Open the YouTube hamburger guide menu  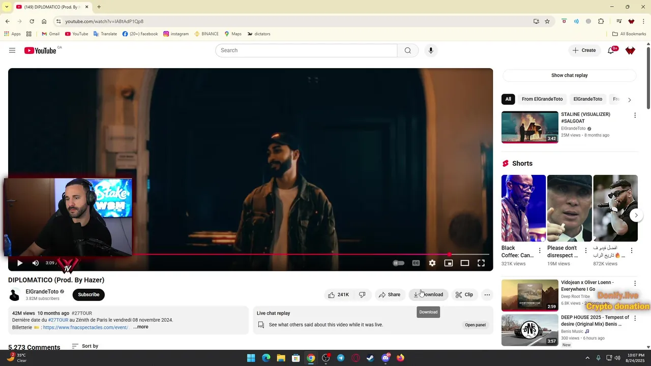click(x=12, y=50)
